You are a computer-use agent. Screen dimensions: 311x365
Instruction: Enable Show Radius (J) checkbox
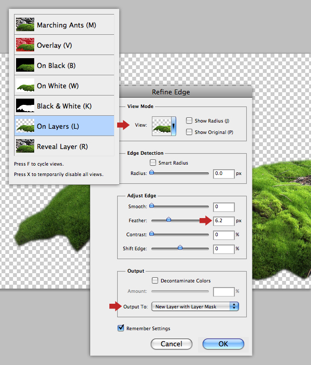(x=189, y=120)
